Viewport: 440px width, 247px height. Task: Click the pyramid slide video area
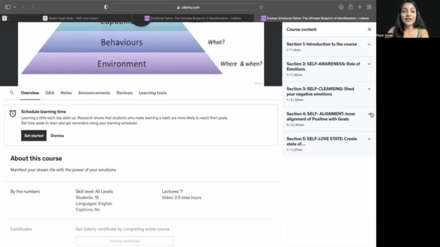[x=141, y=54]
